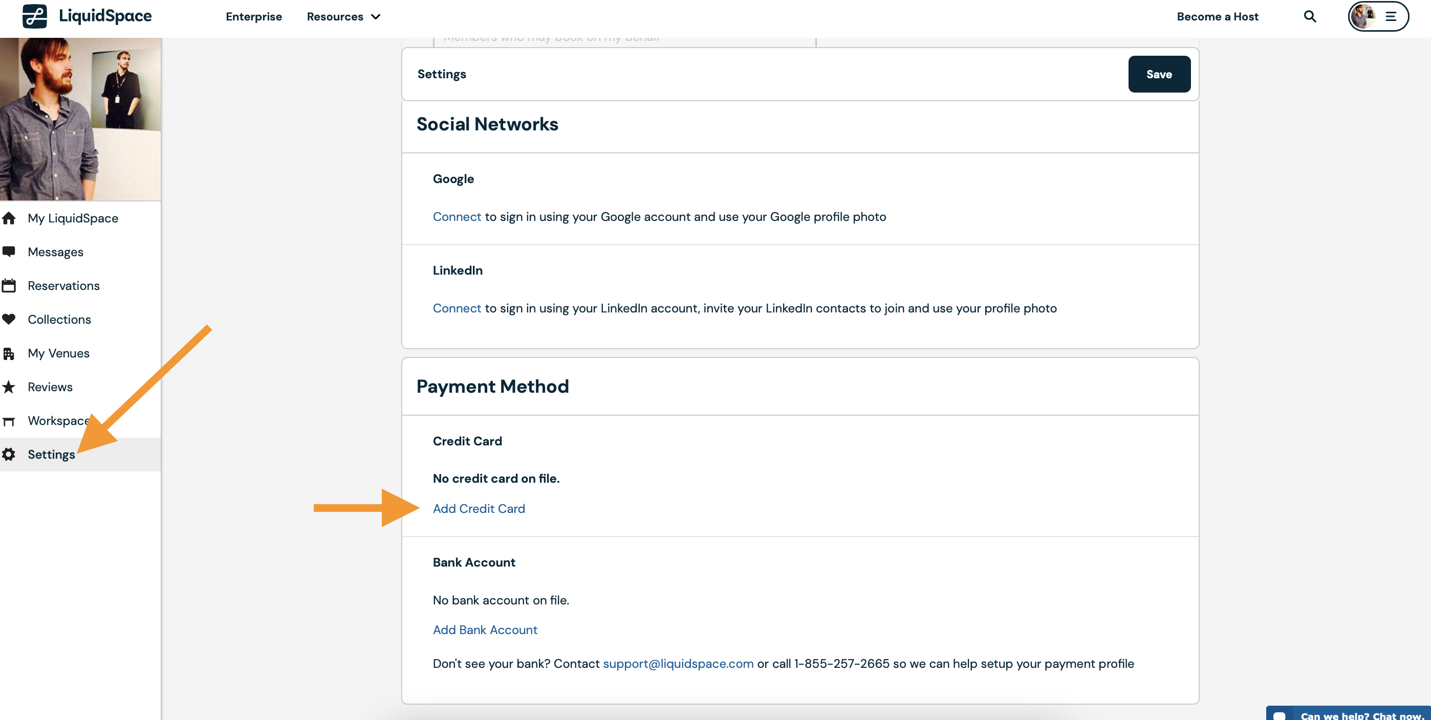The width and height of the screenshot is (1431, 720).
Task: Email support@liquidspace.com link
Action: click(678, 663)
